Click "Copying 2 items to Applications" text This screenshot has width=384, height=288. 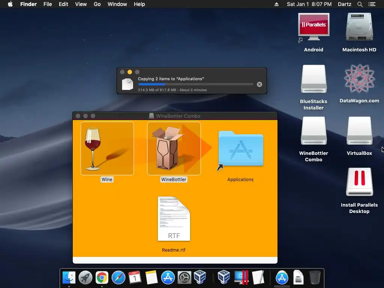click(x=171, y=79)
